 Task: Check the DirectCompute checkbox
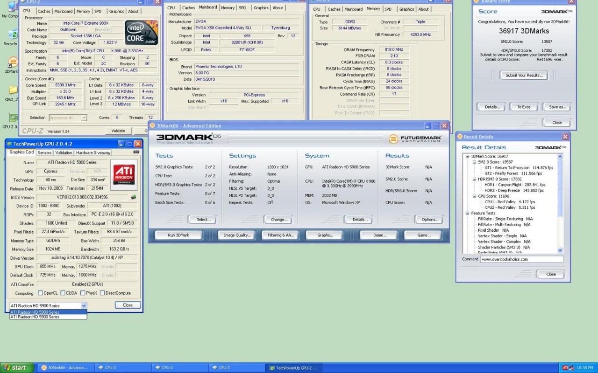click(x=101, y=293)
